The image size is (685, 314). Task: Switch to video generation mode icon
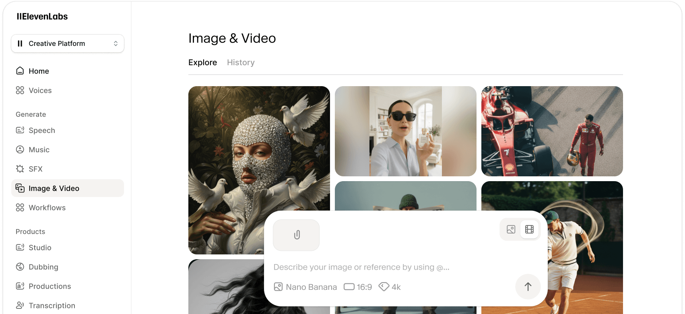pyautogui.click(x=530, y=229)
